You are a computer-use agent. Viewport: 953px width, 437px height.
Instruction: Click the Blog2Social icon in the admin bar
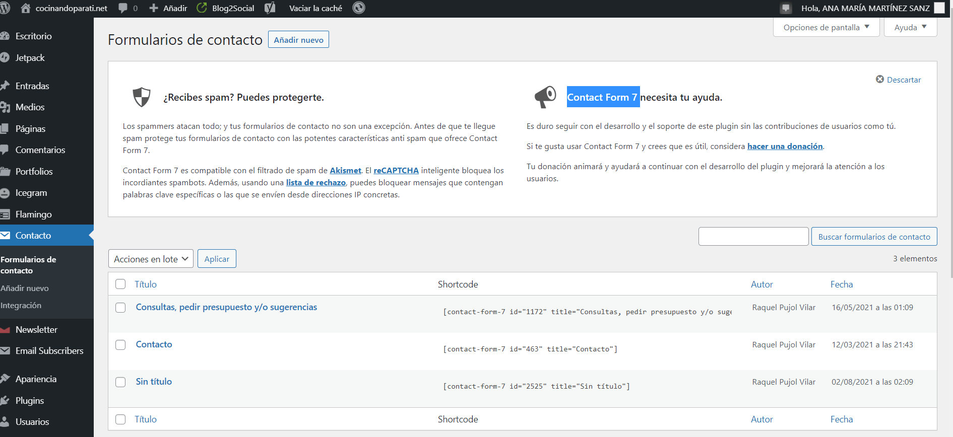pyautogui.click(x=202, y=8)
